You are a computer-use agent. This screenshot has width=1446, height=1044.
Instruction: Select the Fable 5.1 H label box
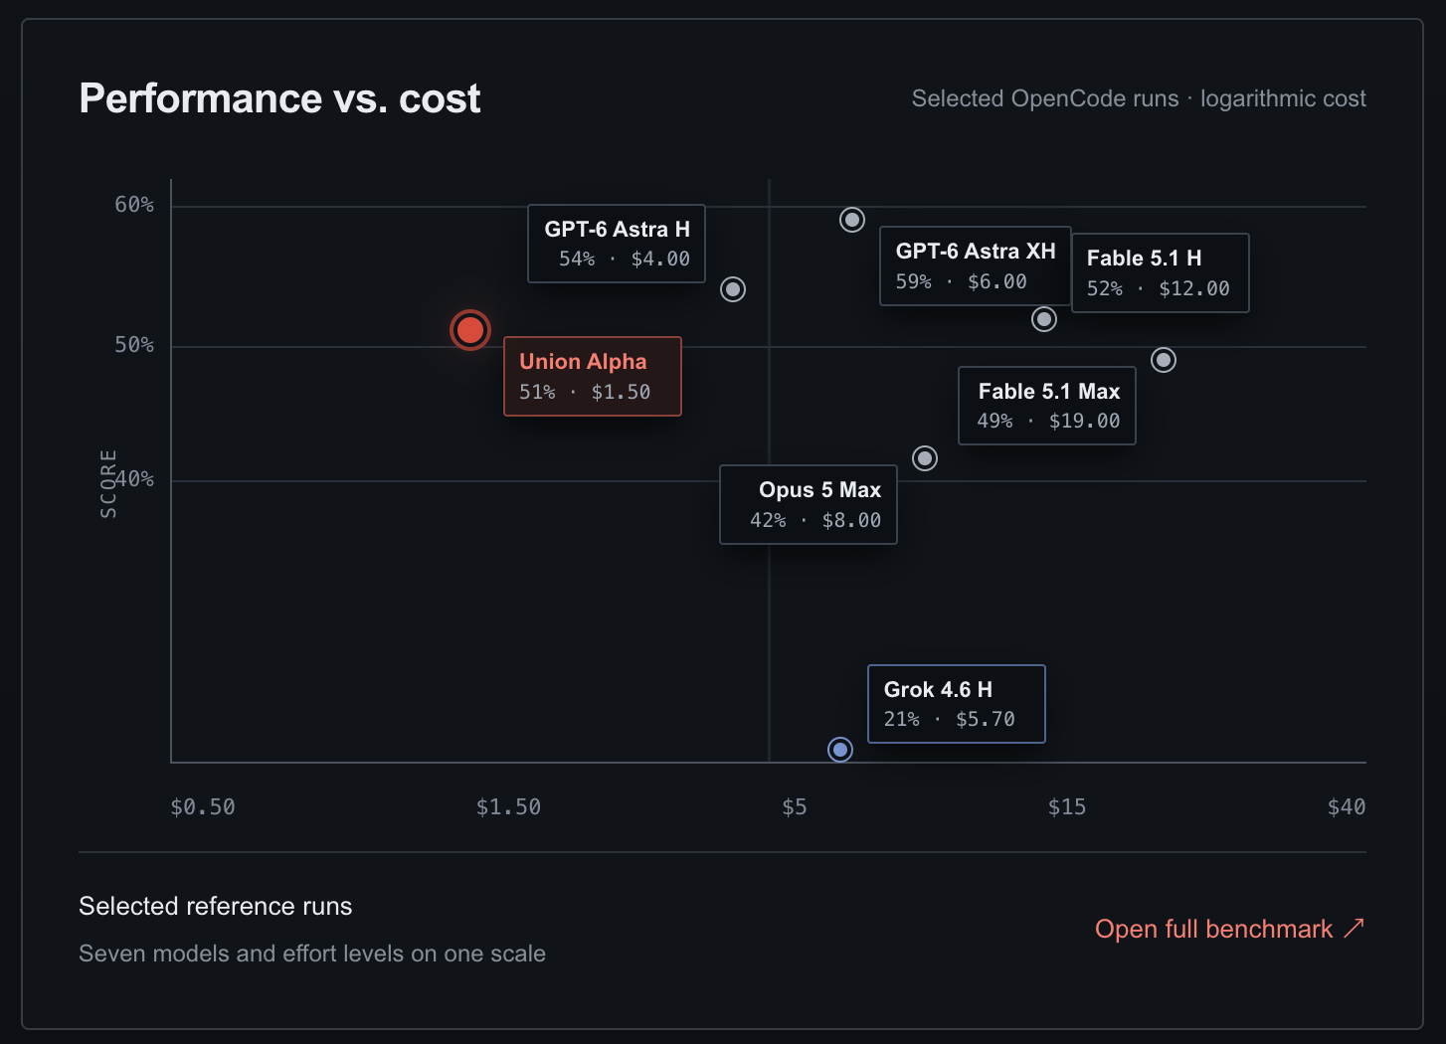coord(1161,273)
